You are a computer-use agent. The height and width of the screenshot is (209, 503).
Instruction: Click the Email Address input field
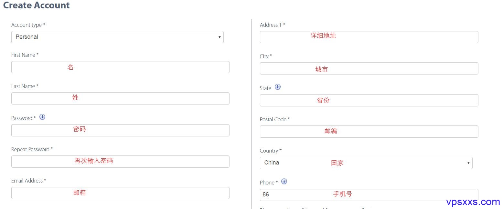[120, 193]
